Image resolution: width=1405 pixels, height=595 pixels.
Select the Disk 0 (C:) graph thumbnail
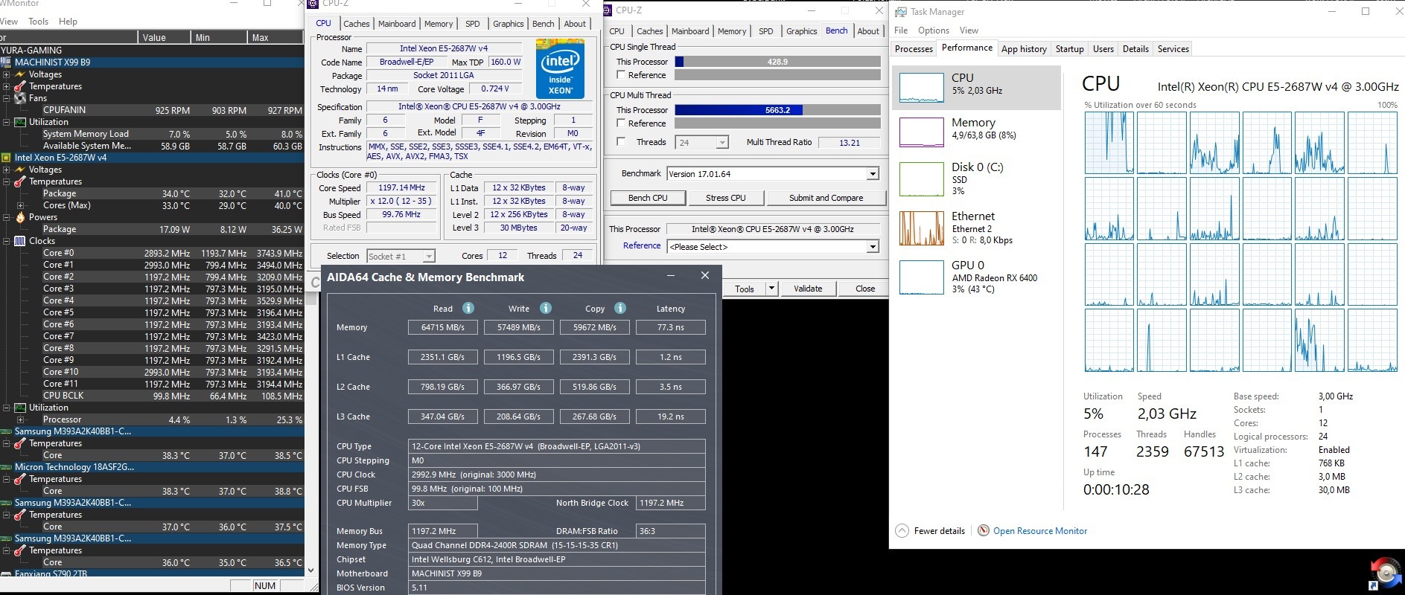point(922,179)
